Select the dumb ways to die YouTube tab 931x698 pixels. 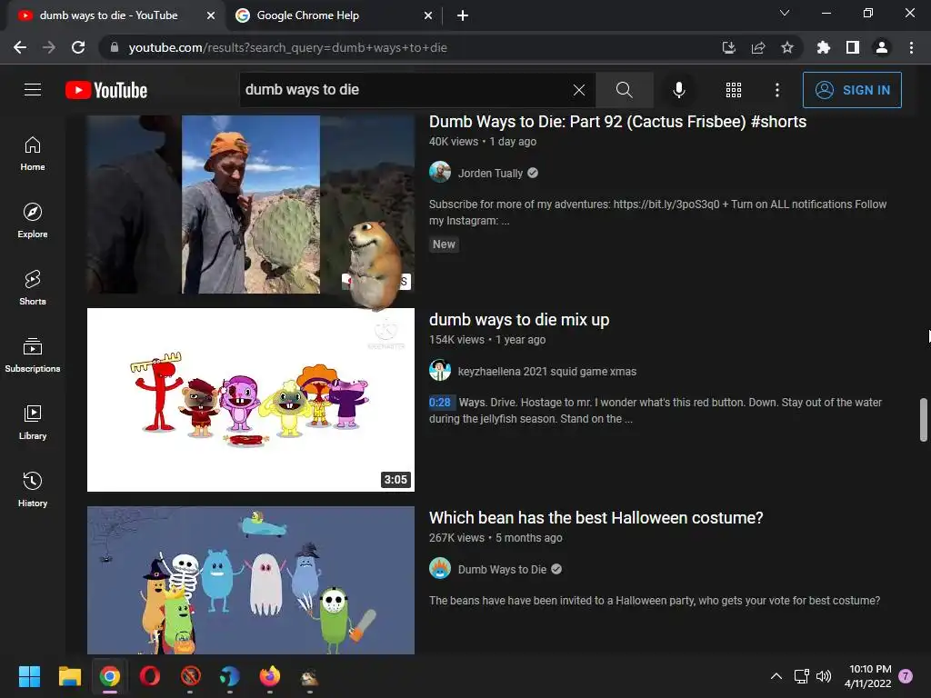tap(109, 15)
